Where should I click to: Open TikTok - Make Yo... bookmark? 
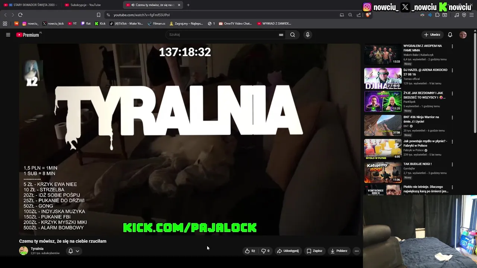click(x=126, y=23)
